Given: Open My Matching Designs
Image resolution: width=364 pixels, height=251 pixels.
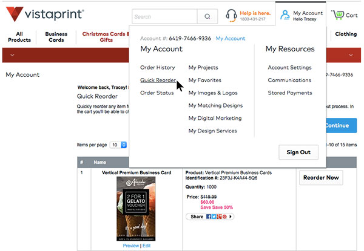Looking at the screenshot, I should [215, 105].
